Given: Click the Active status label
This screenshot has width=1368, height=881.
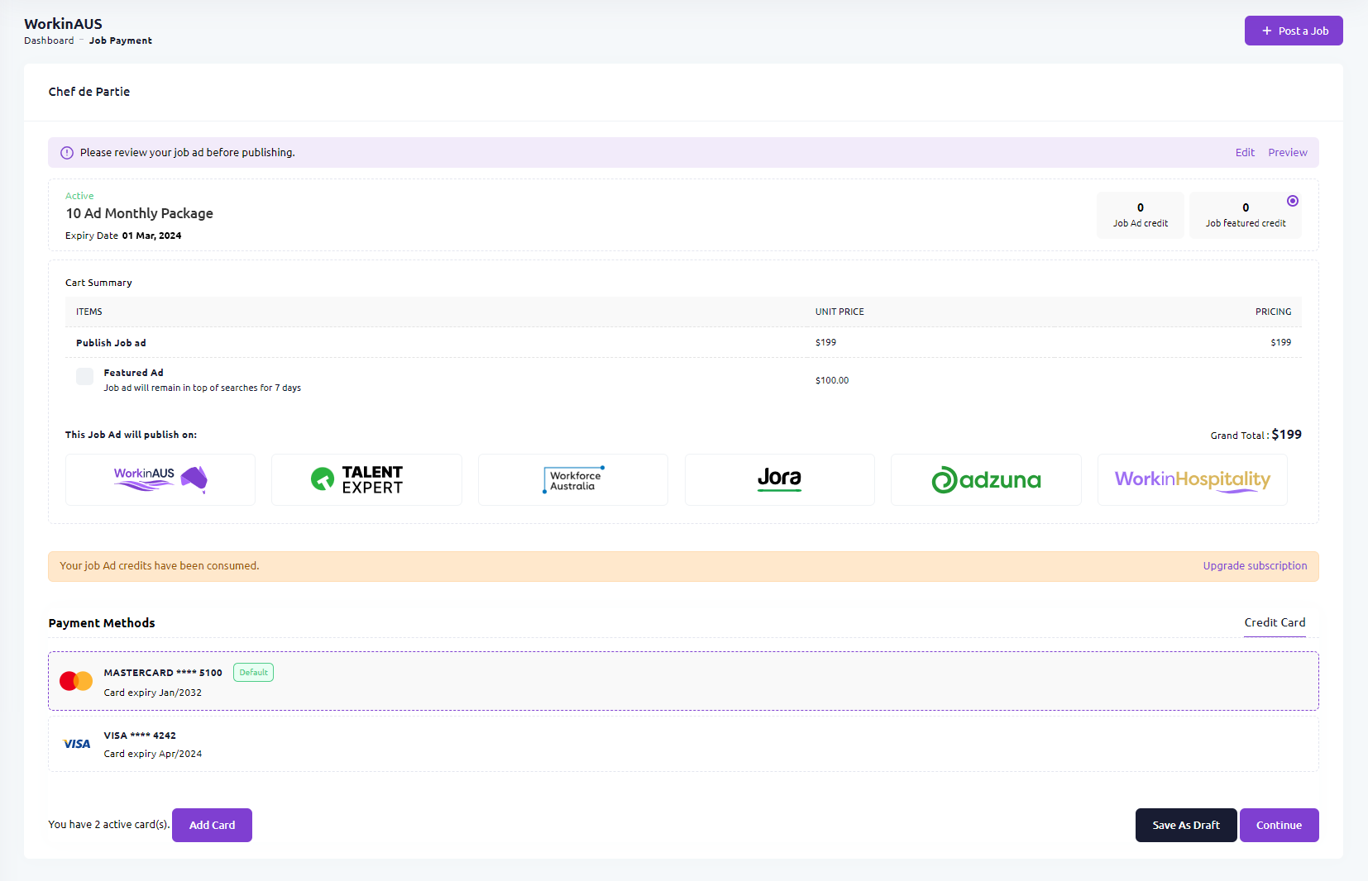Looking at the screenshot, I should pyautogui.click(x=79, y=196).
